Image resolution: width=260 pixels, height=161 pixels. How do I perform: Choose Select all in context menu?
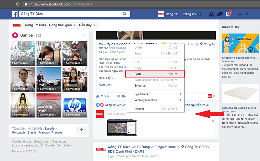155,86
